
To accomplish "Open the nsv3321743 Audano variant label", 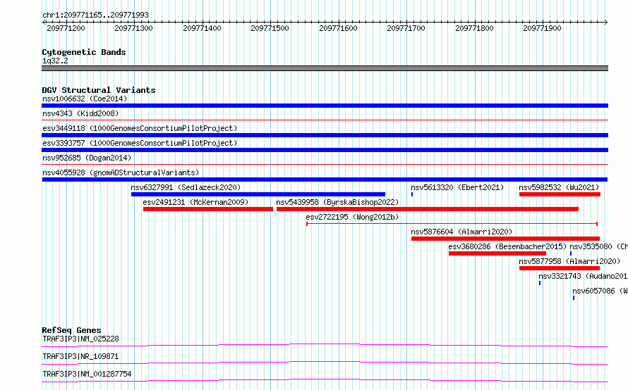I will click(583, 276).
